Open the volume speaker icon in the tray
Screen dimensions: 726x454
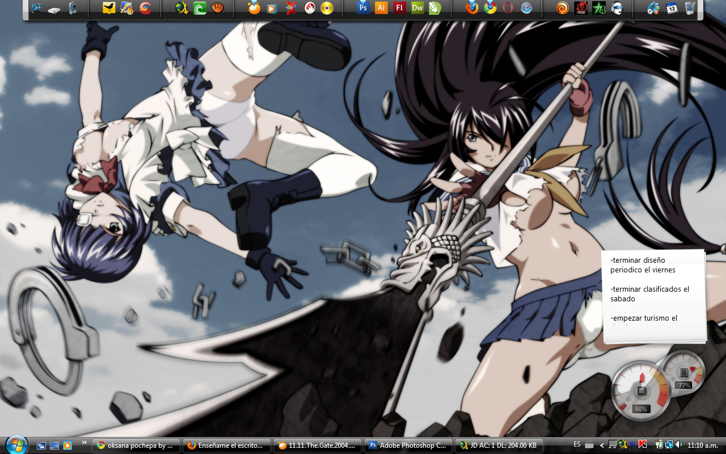tap(679, 445)
